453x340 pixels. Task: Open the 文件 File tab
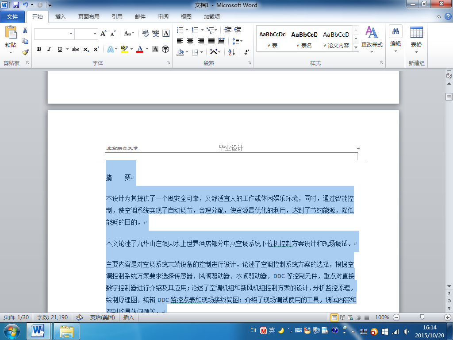[12, 17]
